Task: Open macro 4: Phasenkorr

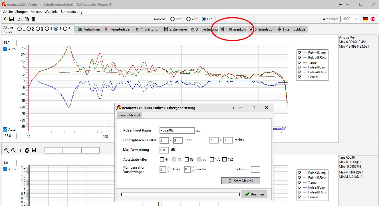Action: point(233,29)
